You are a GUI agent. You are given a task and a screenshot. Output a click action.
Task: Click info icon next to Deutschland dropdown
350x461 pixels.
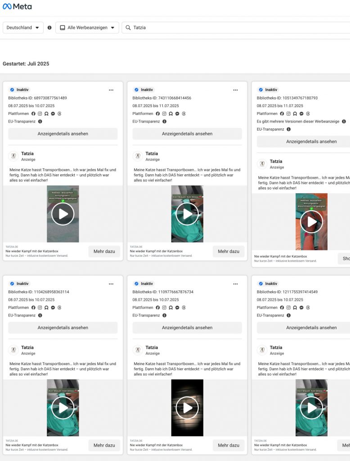click(49, 27)
